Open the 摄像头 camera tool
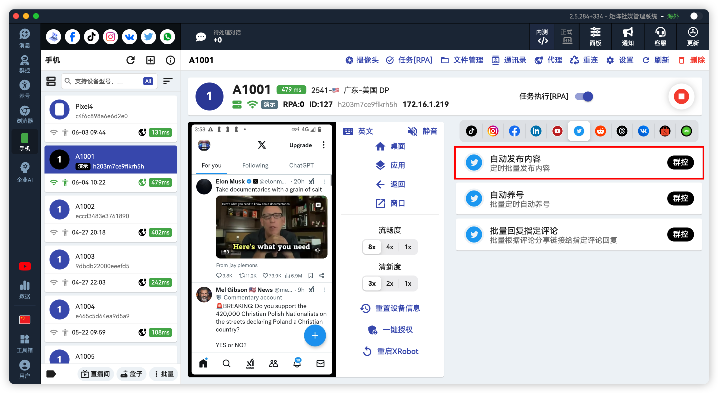718x393 pixels. click(361, 60)
